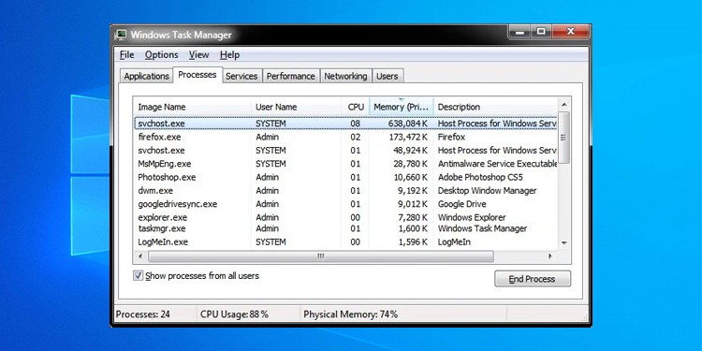Click the horizontal scrollbar thumb

(320, 256)
